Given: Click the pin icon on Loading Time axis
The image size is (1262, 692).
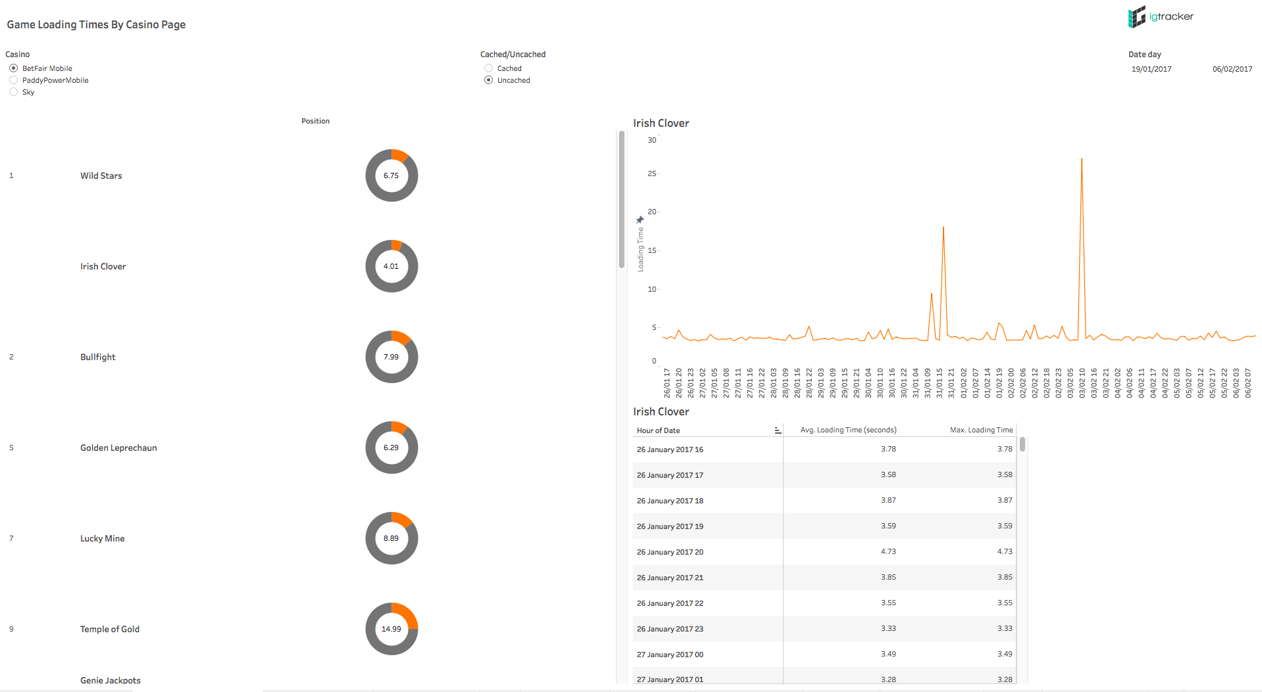Looking at the screenshot, I should [x=640, y=219].
